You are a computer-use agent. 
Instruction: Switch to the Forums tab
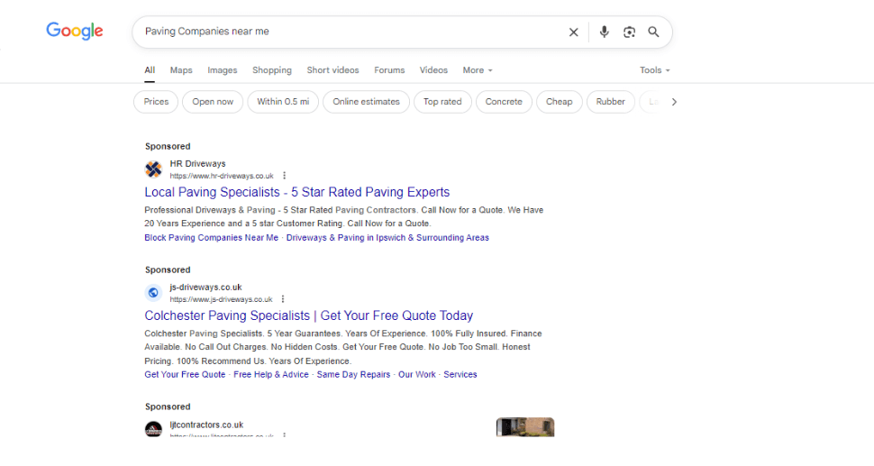coord(389,70)
